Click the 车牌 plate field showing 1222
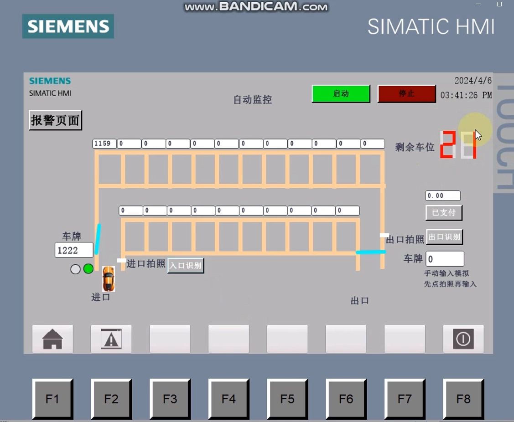514x422 pixels. 73,250
